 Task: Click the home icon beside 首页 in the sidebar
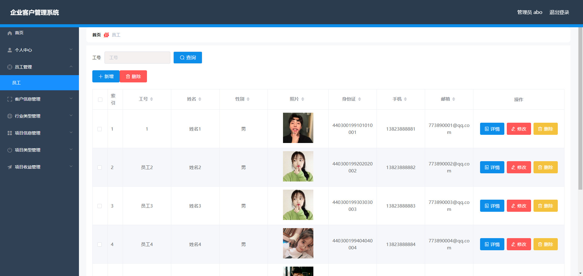[10, 33]
